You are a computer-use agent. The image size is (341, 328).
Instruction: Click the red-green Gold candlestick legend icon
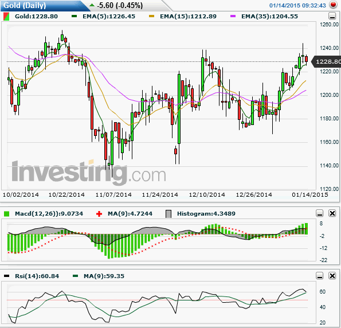6,17
